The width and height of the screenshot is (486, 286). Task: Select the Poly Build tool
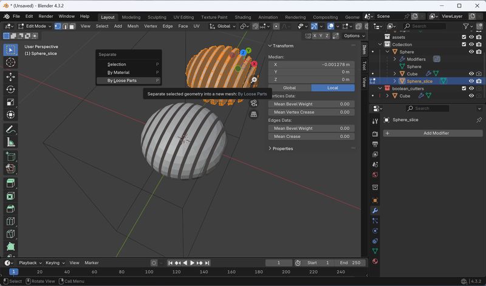pos(10,247)
